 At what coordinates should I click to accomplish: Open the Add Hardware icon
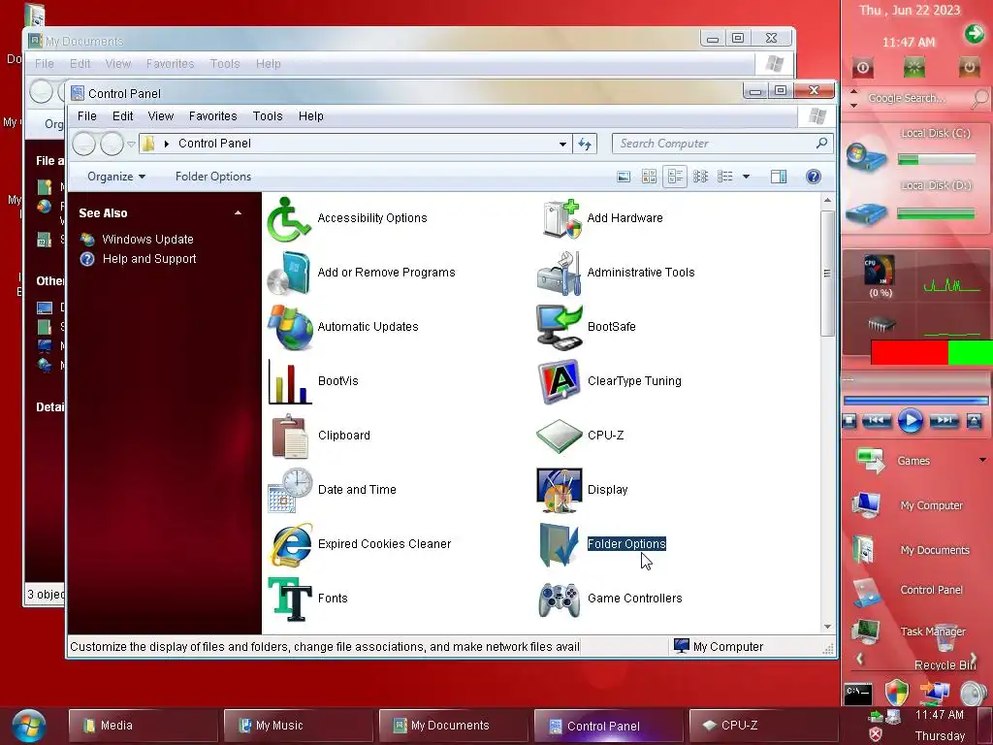click(x=560, y=218)
